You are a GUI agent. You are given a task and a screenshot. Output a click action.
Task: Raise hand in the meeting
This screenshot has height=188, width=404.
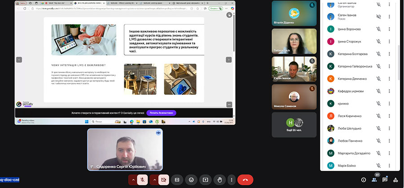coord(220,180)
